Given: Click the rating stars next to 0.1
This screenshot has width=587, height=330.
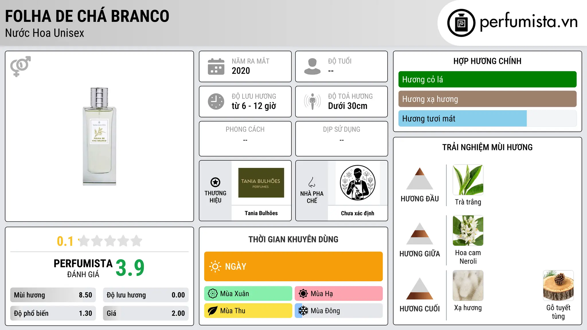Looking at the screenshot, I should pos(110,241).
